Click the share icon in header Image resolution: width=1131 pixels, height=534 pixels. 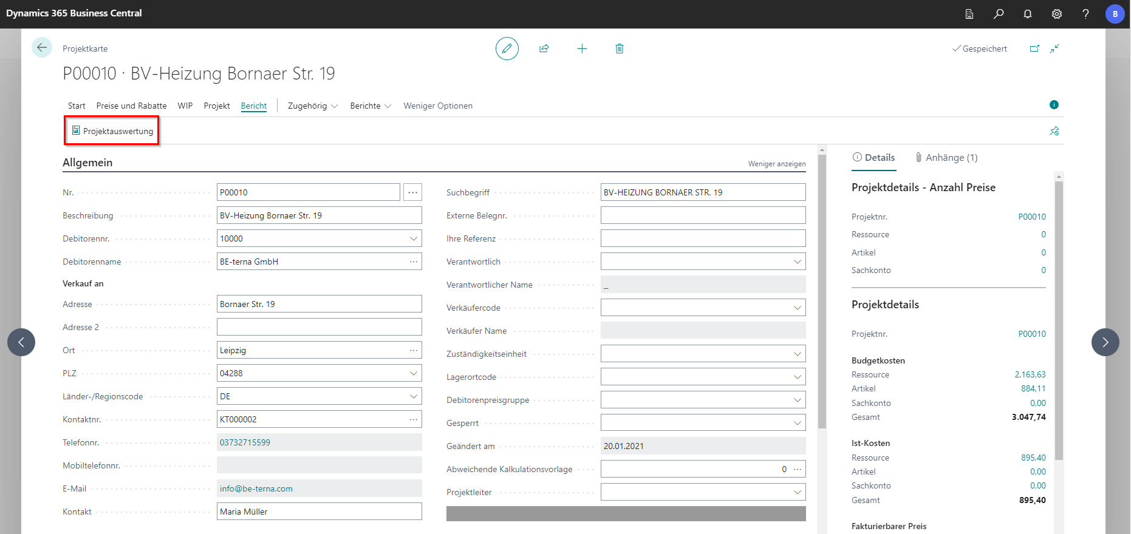(x=544, y=49)
